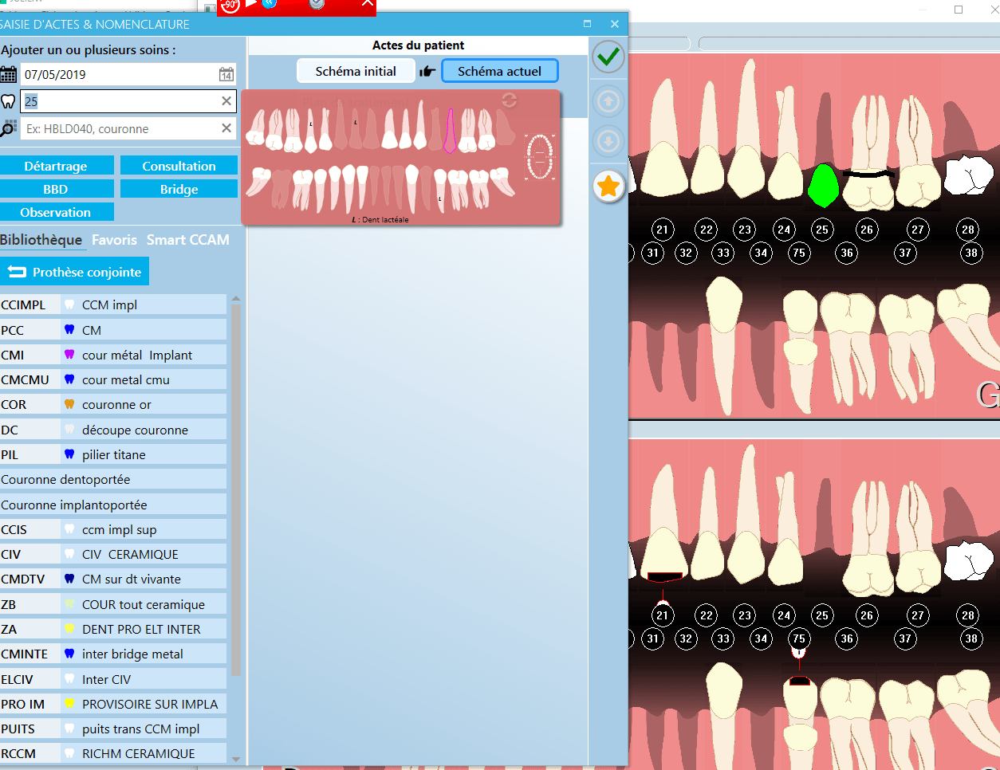Click the orange star favorites button
The image size is (1000, 770).
click(608, 187)
